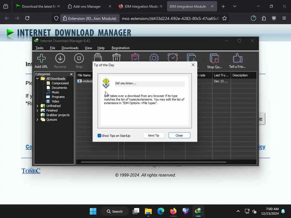
Task: Click the horizontal scrollbar in download list
Action: coord(153,162)
